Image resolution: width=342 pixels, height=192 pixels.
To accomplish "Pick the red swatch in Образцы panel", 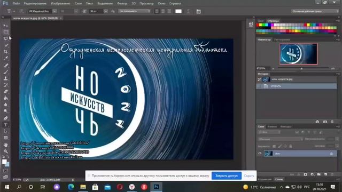I will pos(258,25).
